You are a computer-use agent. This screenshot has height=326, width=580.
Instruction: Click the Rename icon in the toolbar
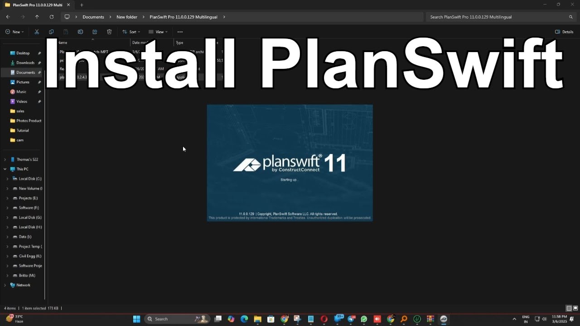click(80, 32)
